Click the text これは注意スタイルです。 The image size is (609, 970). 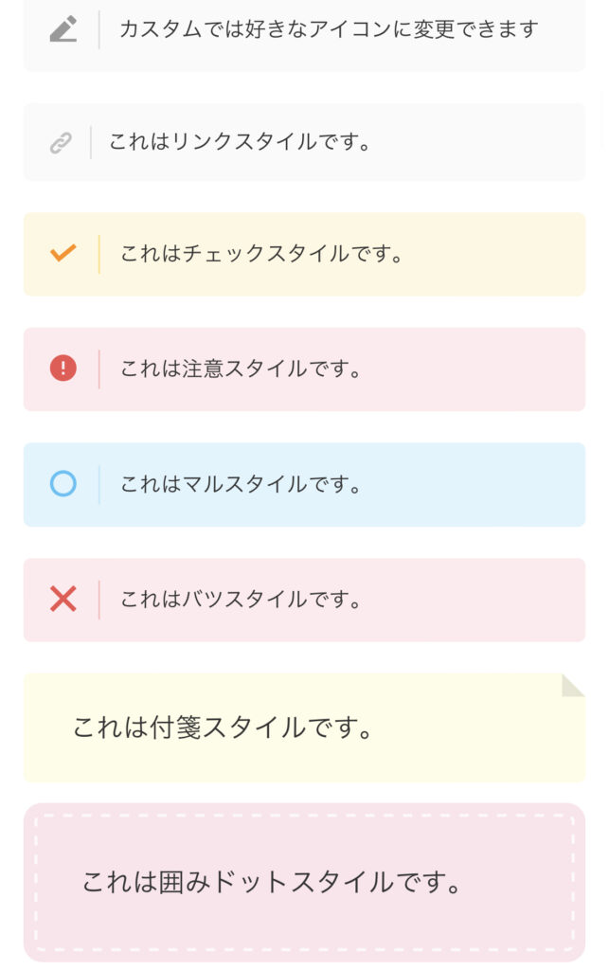click(241, 368)
